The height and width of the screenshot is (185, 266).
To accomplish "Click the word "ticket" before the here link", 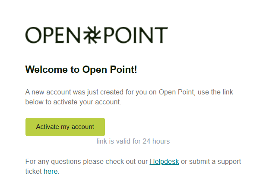I will click(34, 171).
